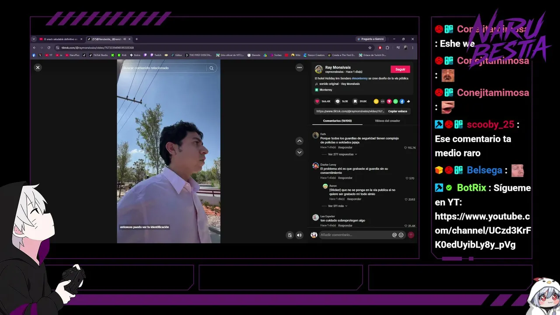
Task: Open sonido original - Ray Monsivais link
Action: click(x=339, y=84)
